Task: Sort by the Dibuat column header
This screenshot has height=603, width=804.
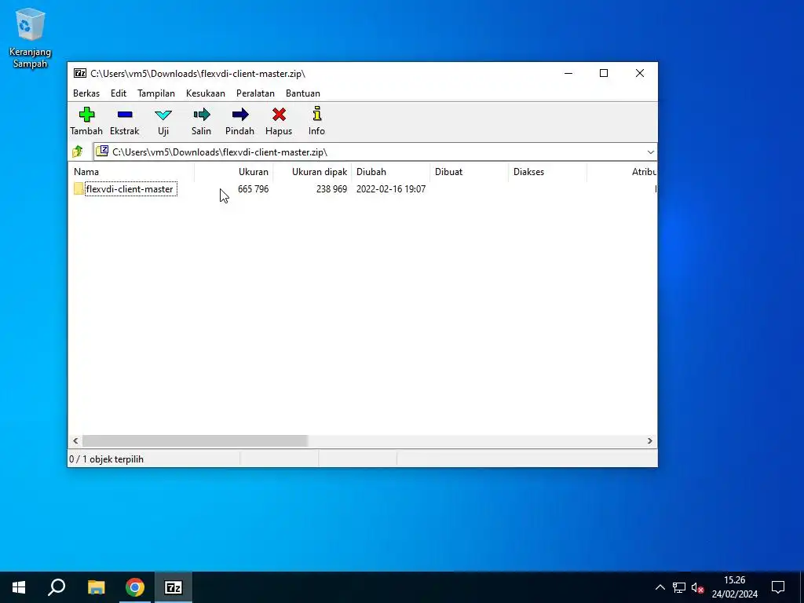Action: pos(470,172)
